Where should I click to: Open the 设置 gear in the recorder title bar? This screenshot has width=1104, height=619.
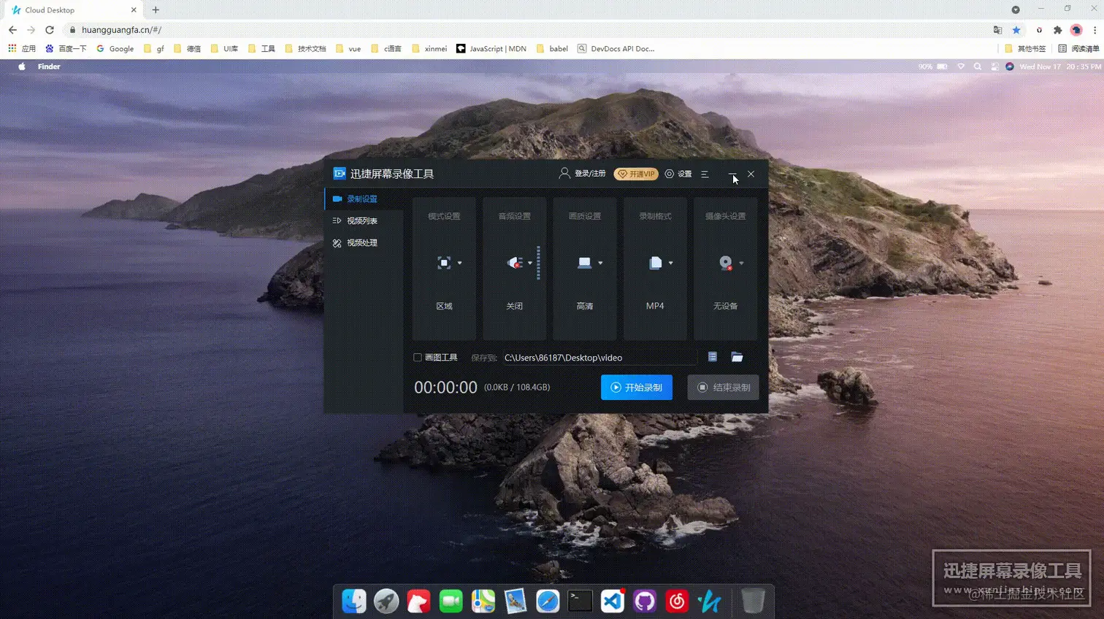(x=678, y=174)
